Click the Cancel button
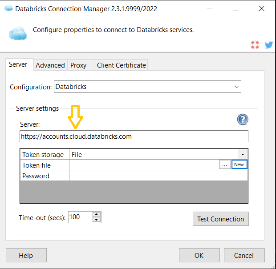This screenshot has width=276, height=269. pos(244,255)
